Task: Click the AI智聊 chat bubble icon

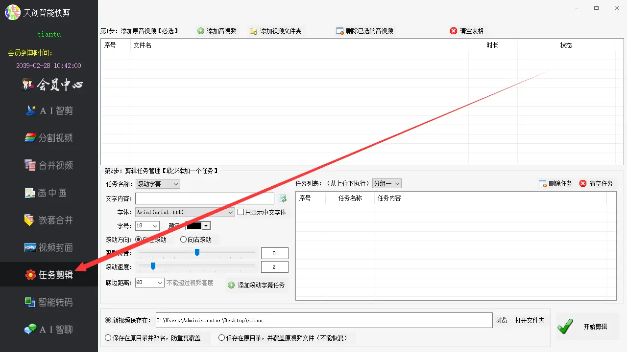Action: coord(30,330)
